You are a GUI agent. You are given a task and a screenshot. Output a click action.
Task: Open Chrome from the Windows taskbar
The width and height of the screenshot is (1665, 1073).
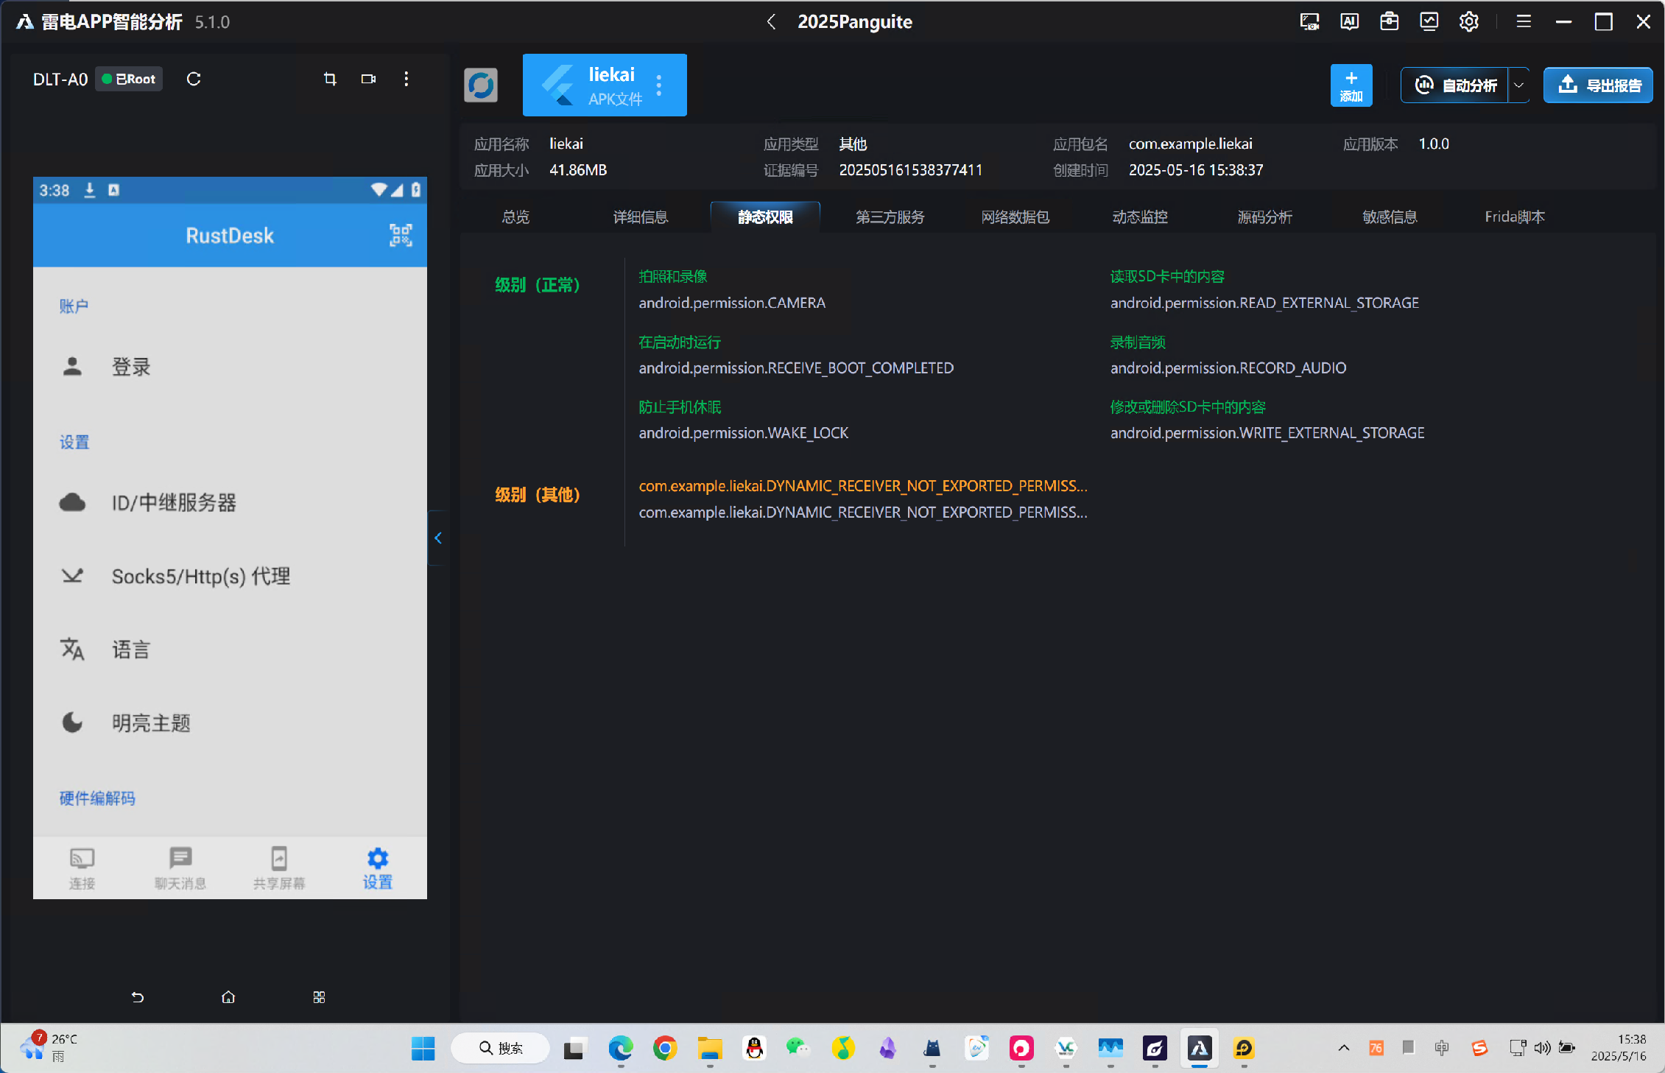click(x=665, y=1048)
